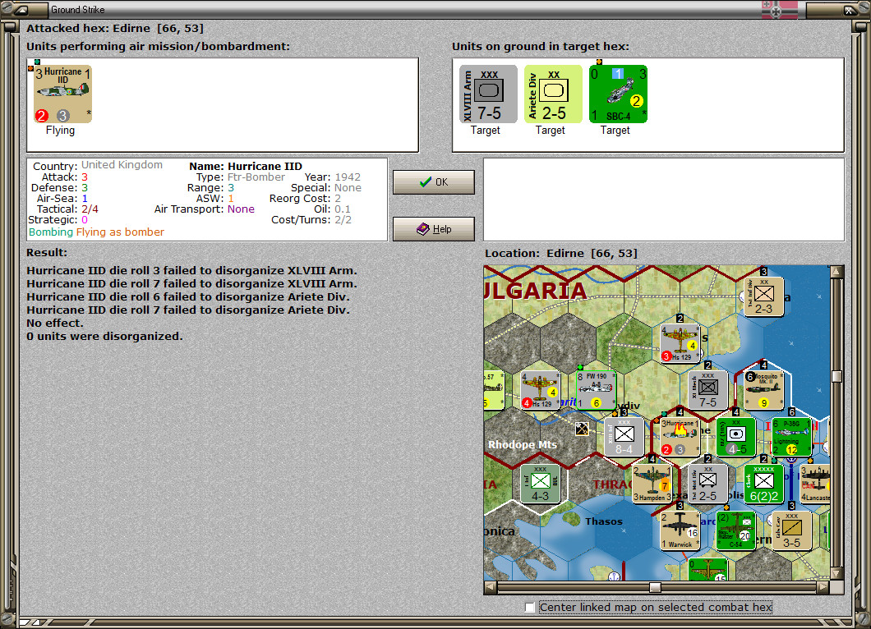Click the XI Mech 7-5 counter on map
The width and height of the screenshot is (871, 629).
(707, 390)
